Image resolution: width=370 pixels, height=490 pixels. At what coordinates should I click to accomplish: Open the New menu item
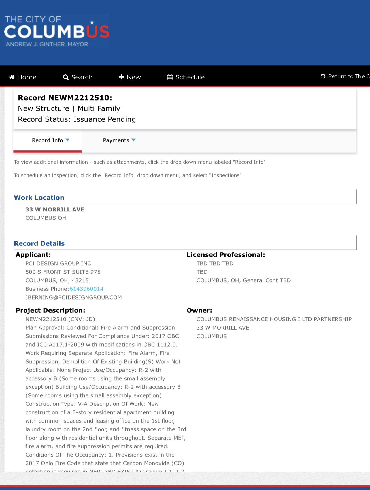(130, 77)
